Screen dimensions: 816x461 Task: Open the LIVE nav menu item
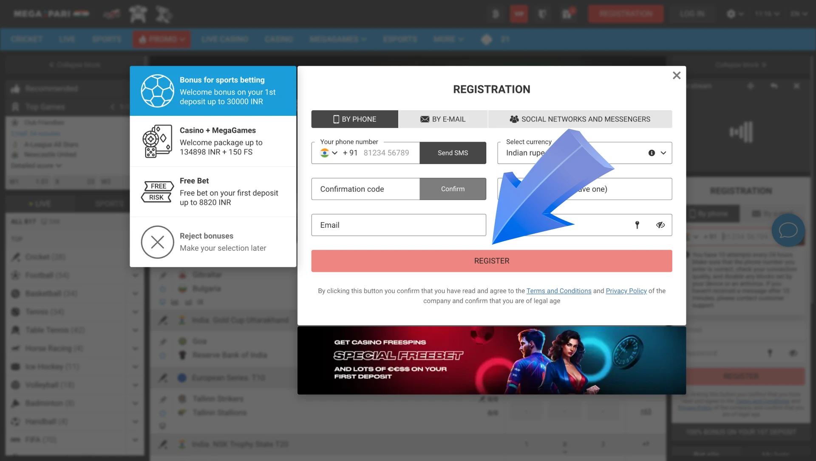[x=67, y=39]
